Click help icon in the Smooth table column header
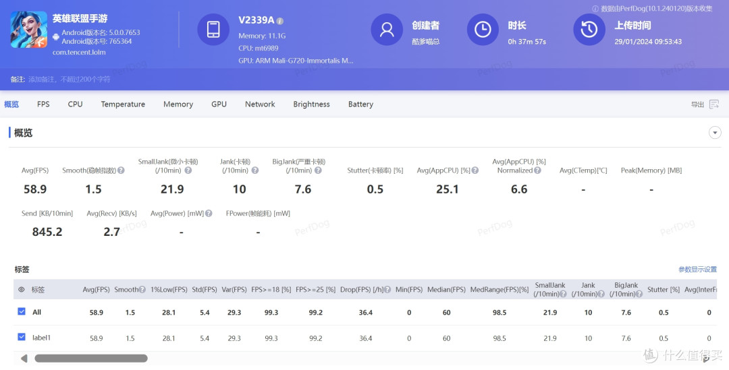The image size is (729, 370). (142, 290)
